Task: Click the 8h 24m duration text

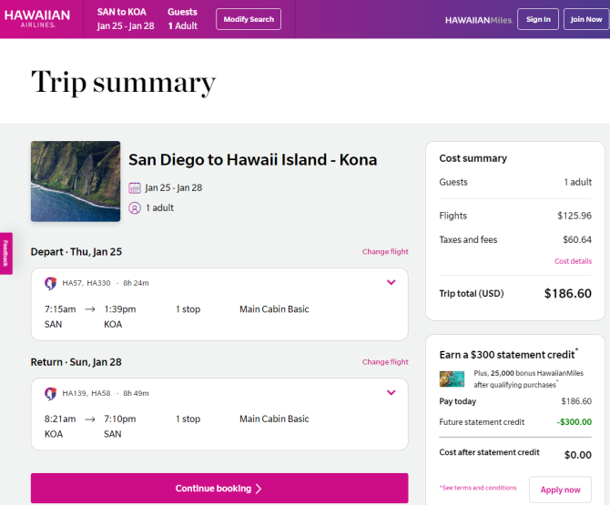Action: click(x=136, y=283)
